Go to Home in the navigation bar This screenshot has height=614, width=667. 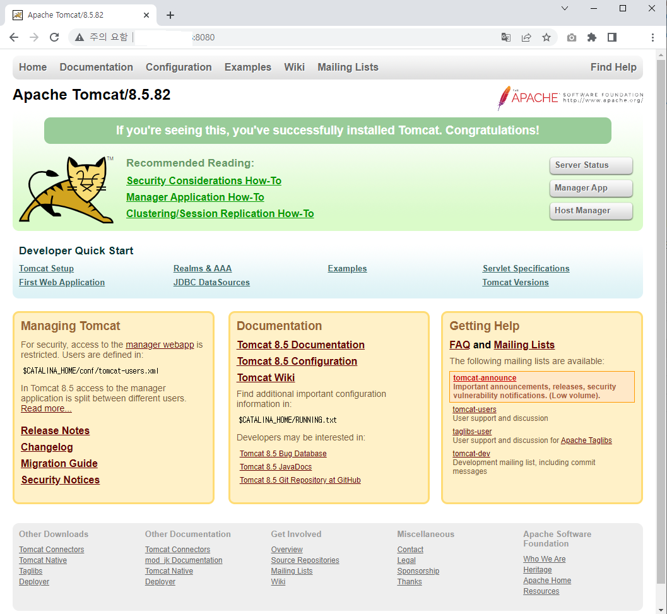coord(33,68)
